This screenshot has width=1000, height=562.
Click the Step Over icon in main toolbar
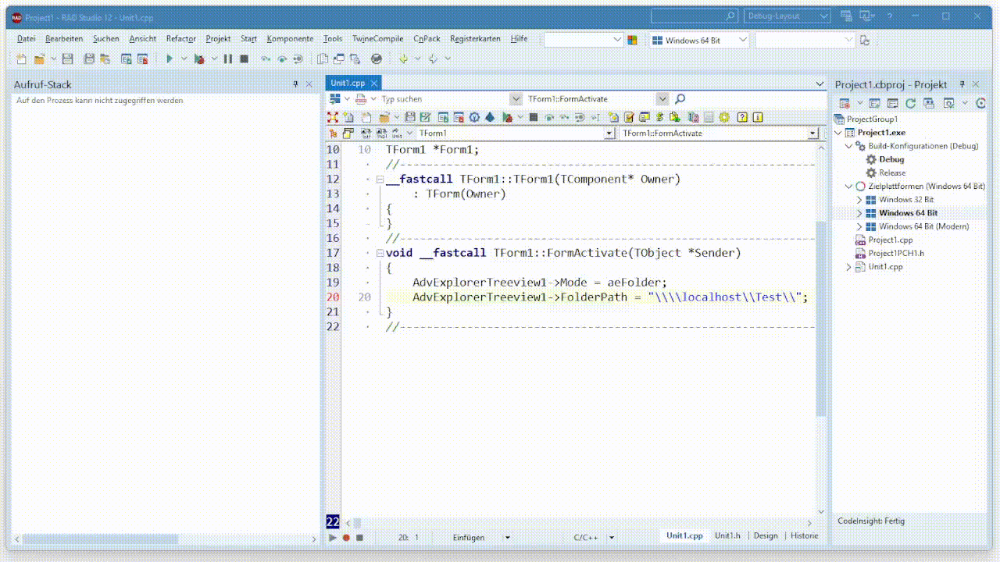click(282, 59)
